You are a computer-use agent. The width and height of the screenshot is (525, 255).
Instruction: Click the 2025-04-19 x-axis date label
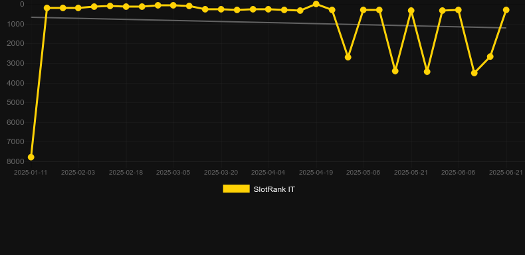pyautogui.click(x=316, y=173)
